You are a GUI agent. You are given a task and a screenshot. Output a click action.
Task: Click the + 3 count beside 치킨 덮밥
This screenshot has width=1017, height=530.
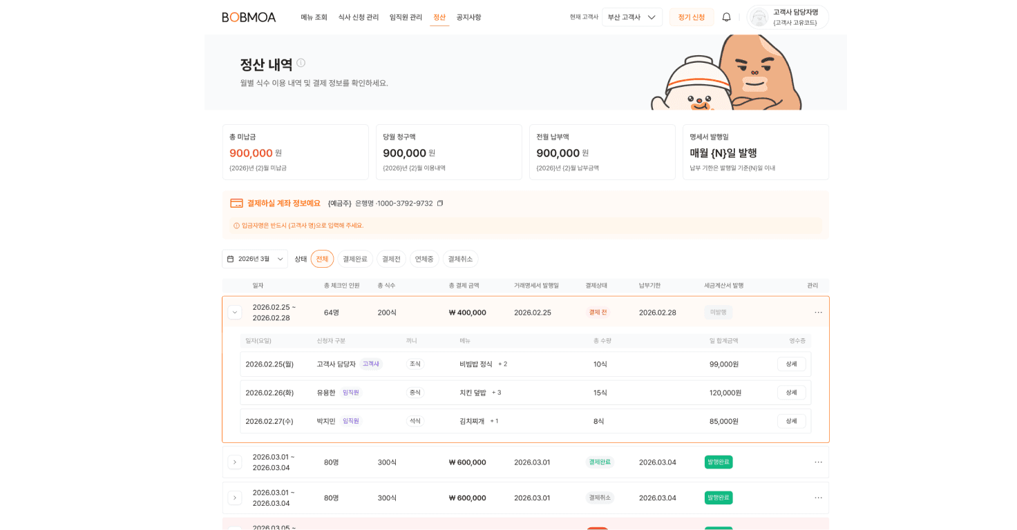[497, 393]
